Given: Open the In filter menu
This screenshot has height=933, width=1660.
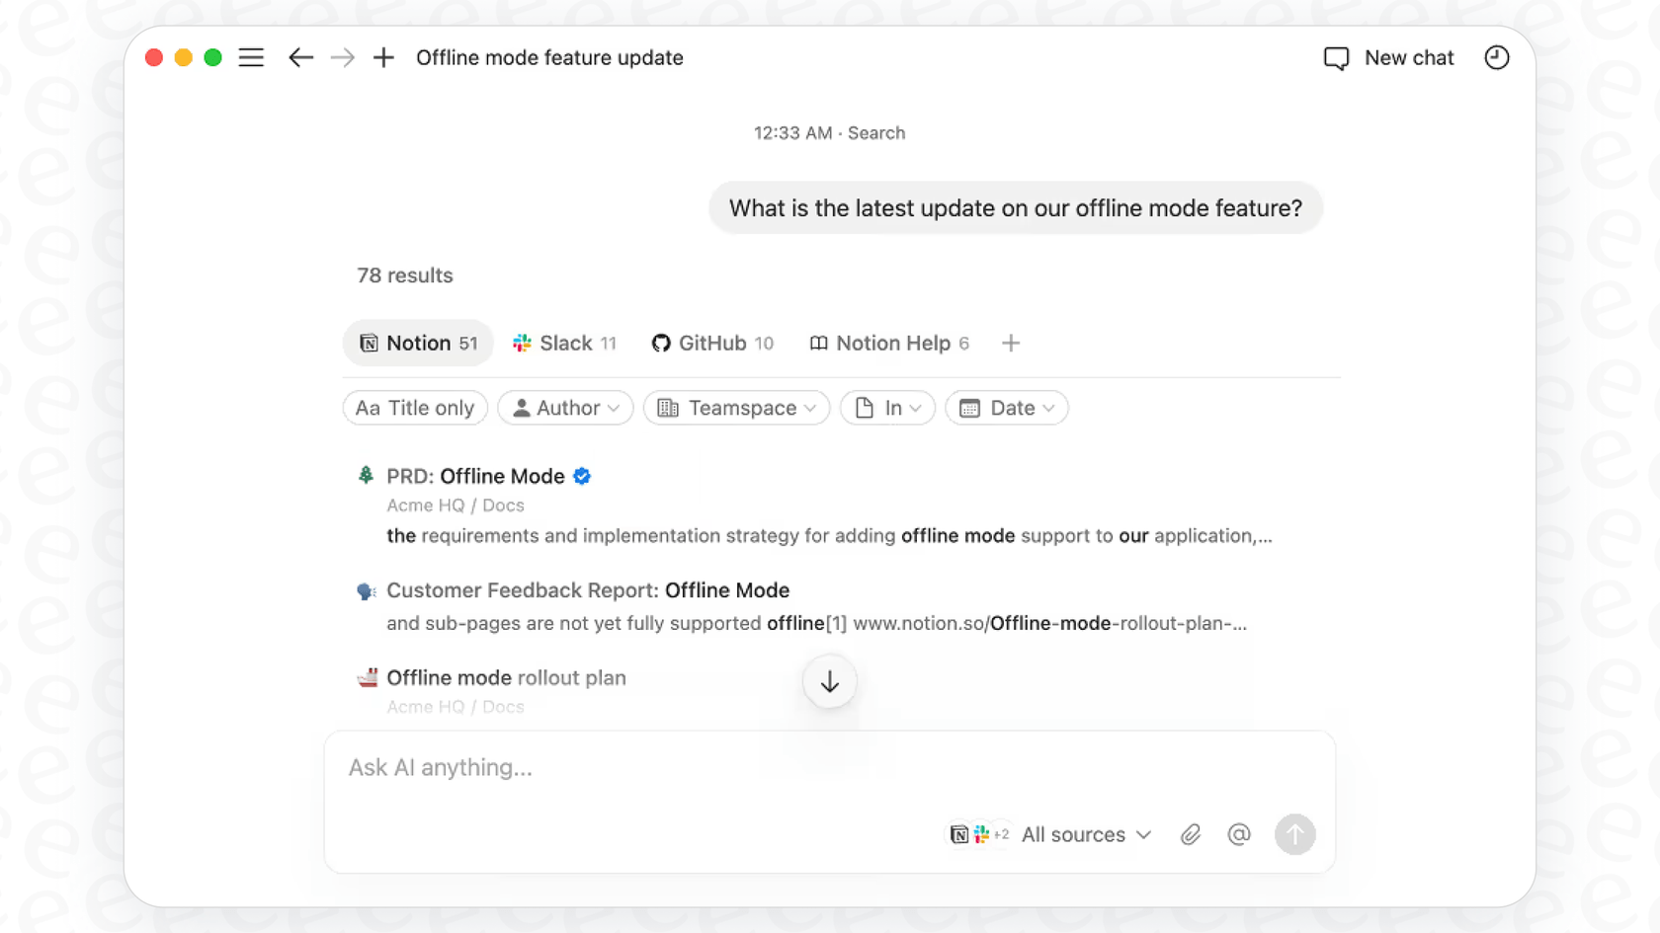Looking at the screenshot, I should click(886, 408).
